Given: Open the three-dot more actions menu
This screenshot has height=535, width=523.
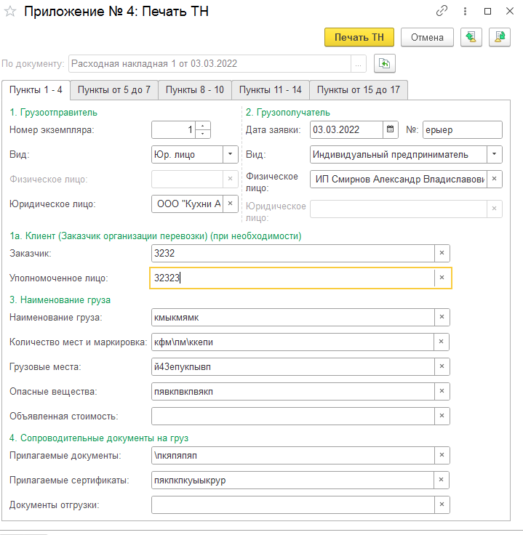Looking at the screenshot, I should click(465, 11).
